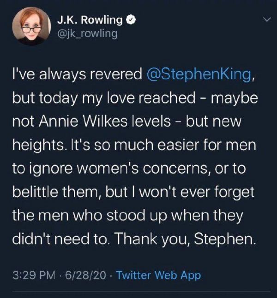Click the J.K. Rowling display name
The width and height of the screenshot is (277, 298).
pos(90,20)
